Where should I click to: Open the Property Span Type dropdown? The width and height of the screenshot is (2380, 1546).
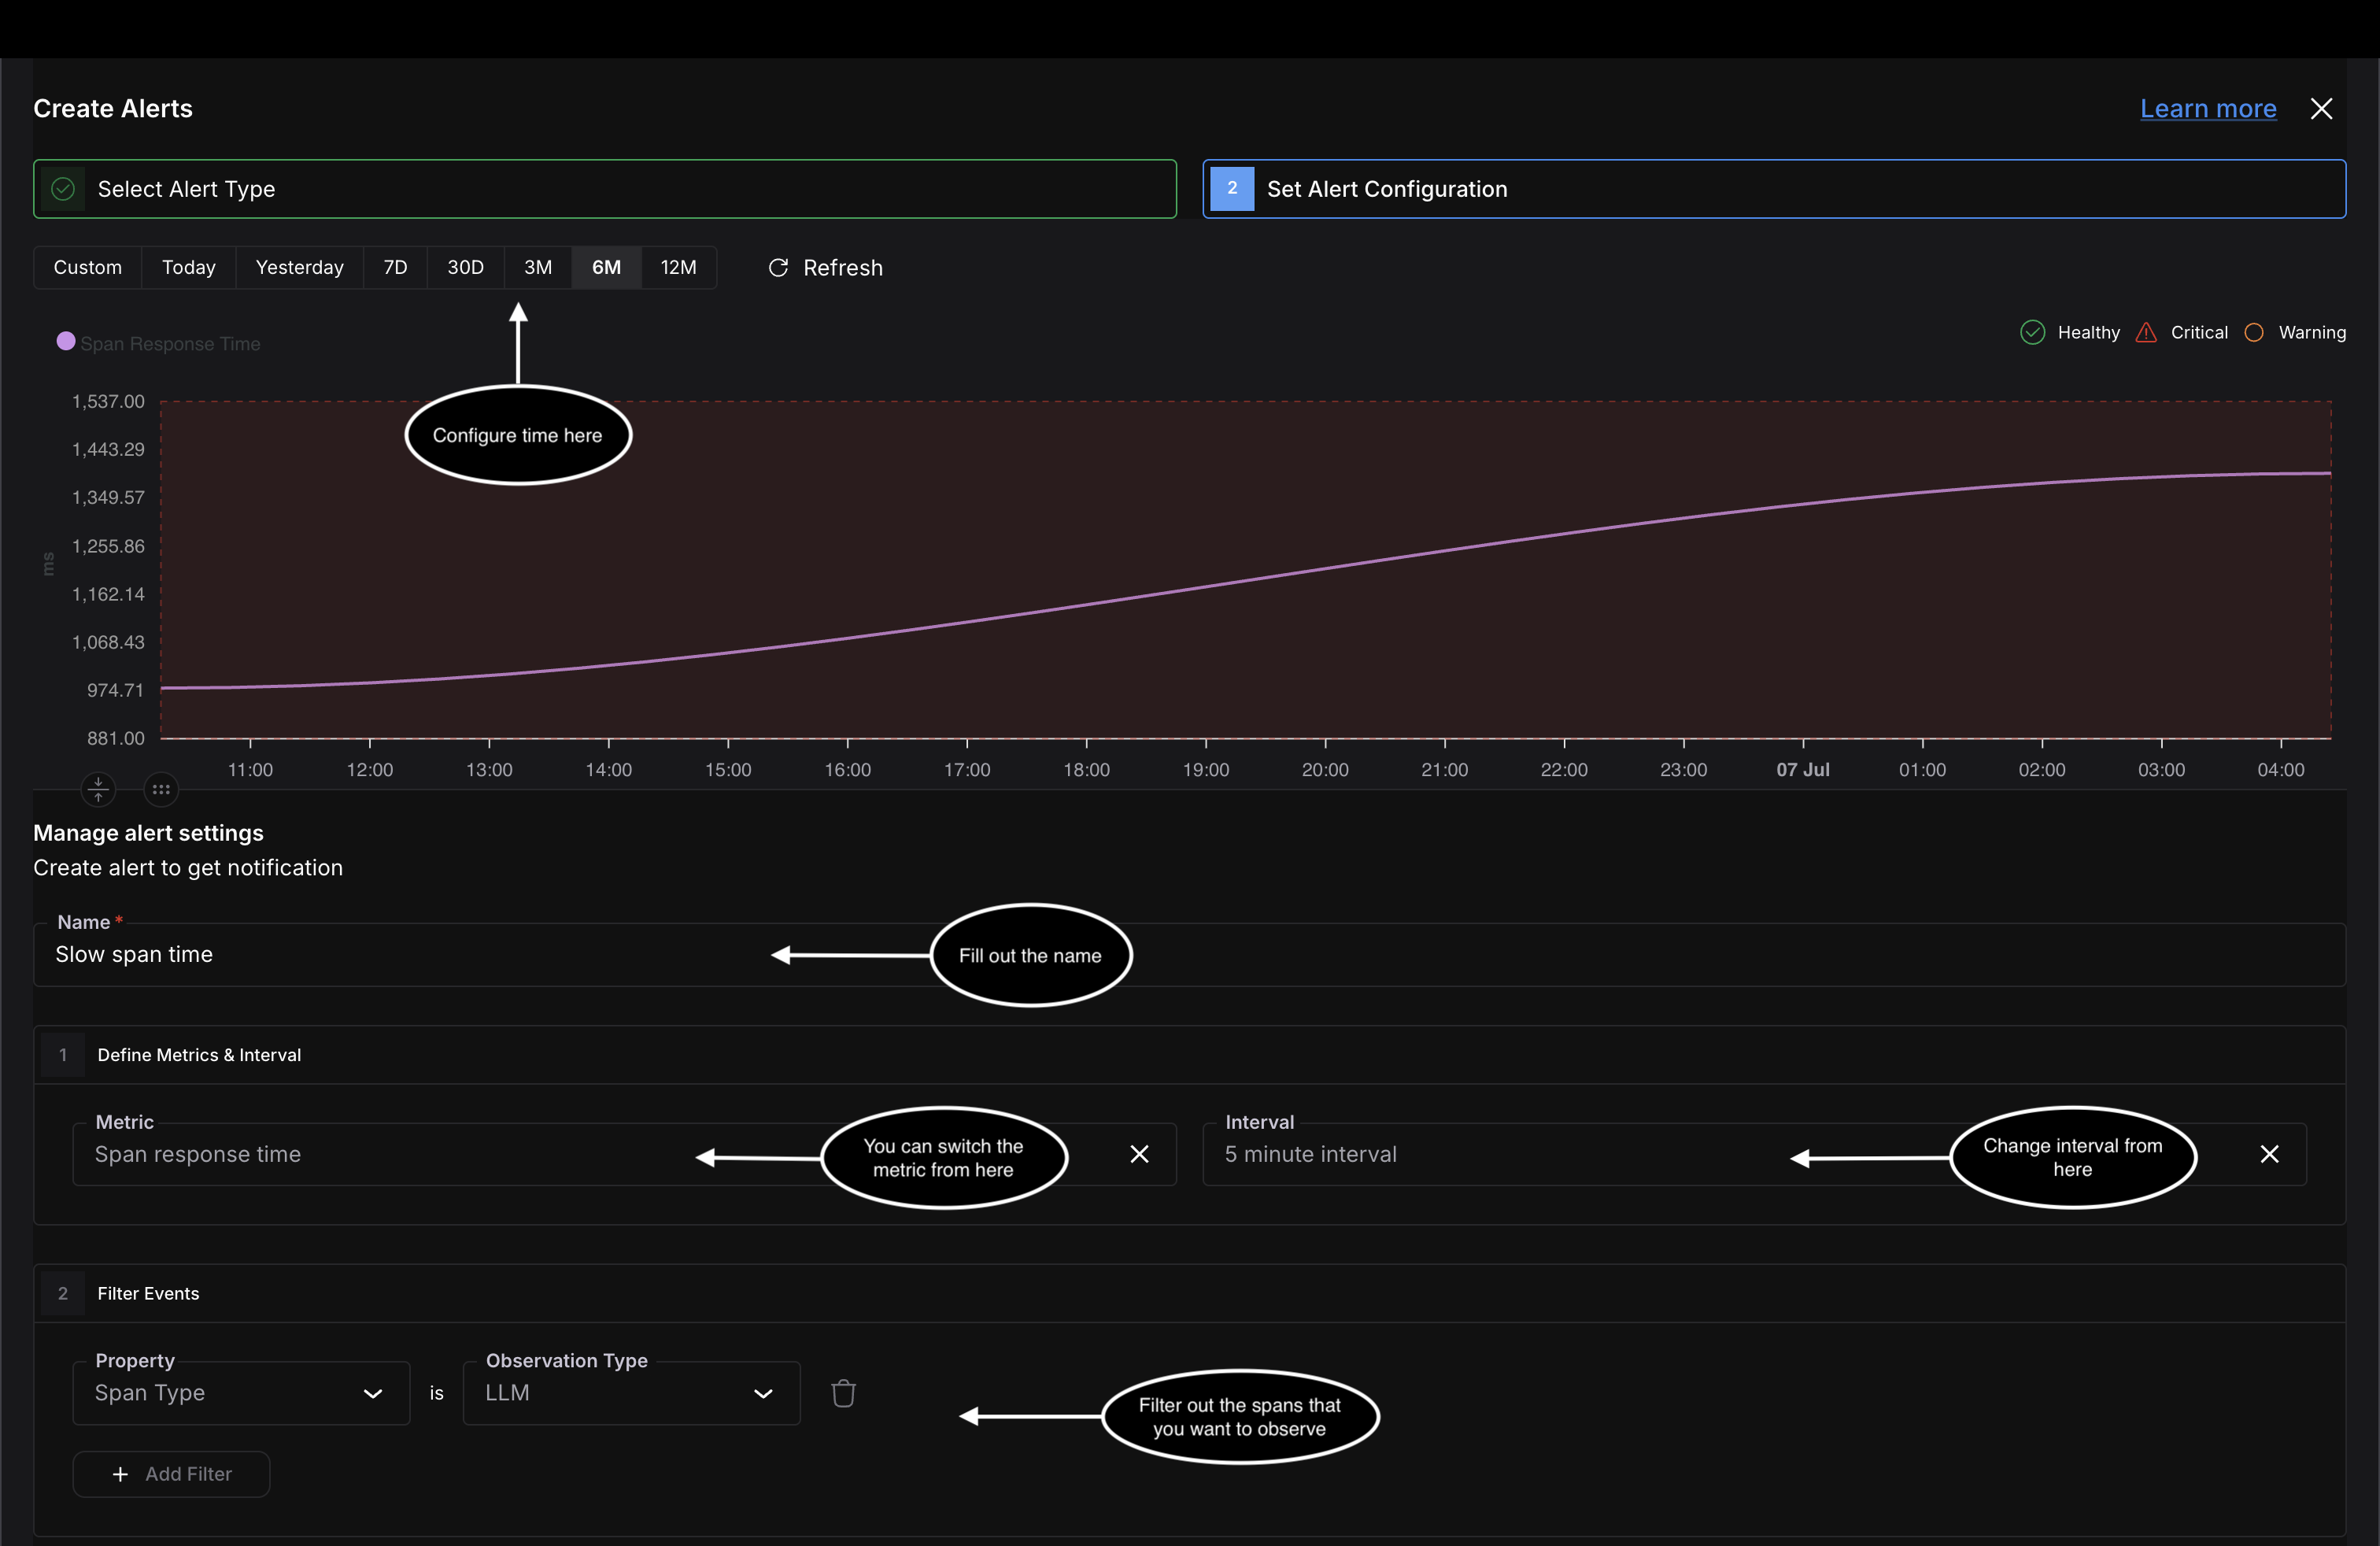[x=241, y=1393]
